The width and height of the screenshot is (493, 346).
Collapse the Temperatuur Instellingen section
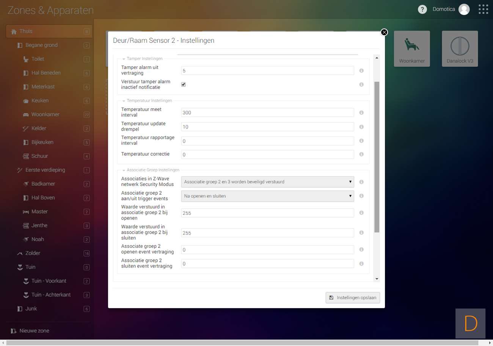[124, 101]
